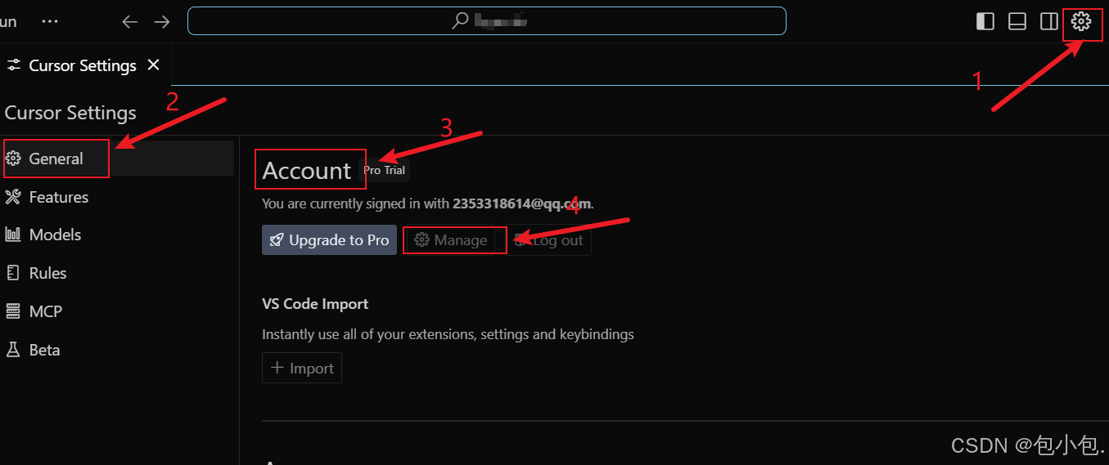This screenshot has width=1109, height=465.
Task: Open the Features settings section
Action: [117, 197]
